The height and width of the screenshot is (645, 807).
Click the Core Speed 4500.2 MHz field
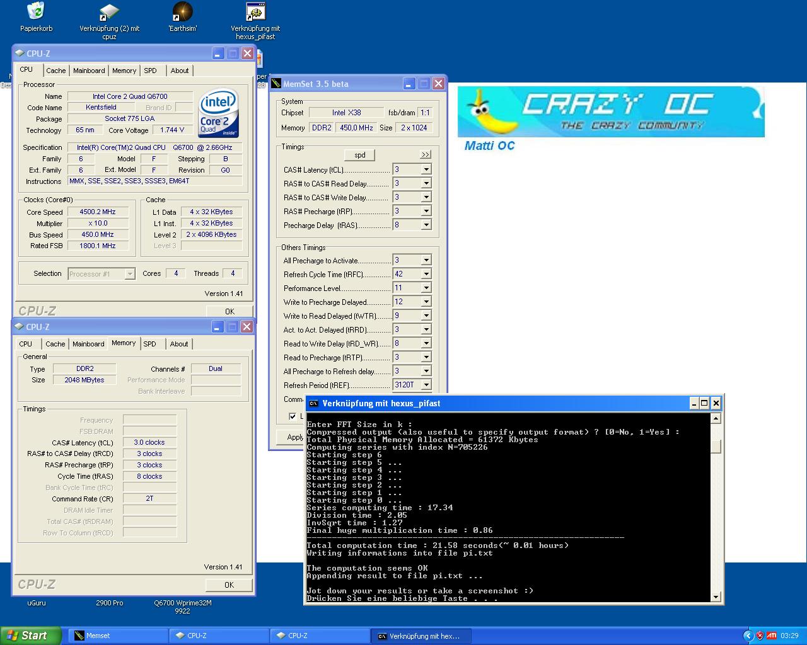(98, 212)
